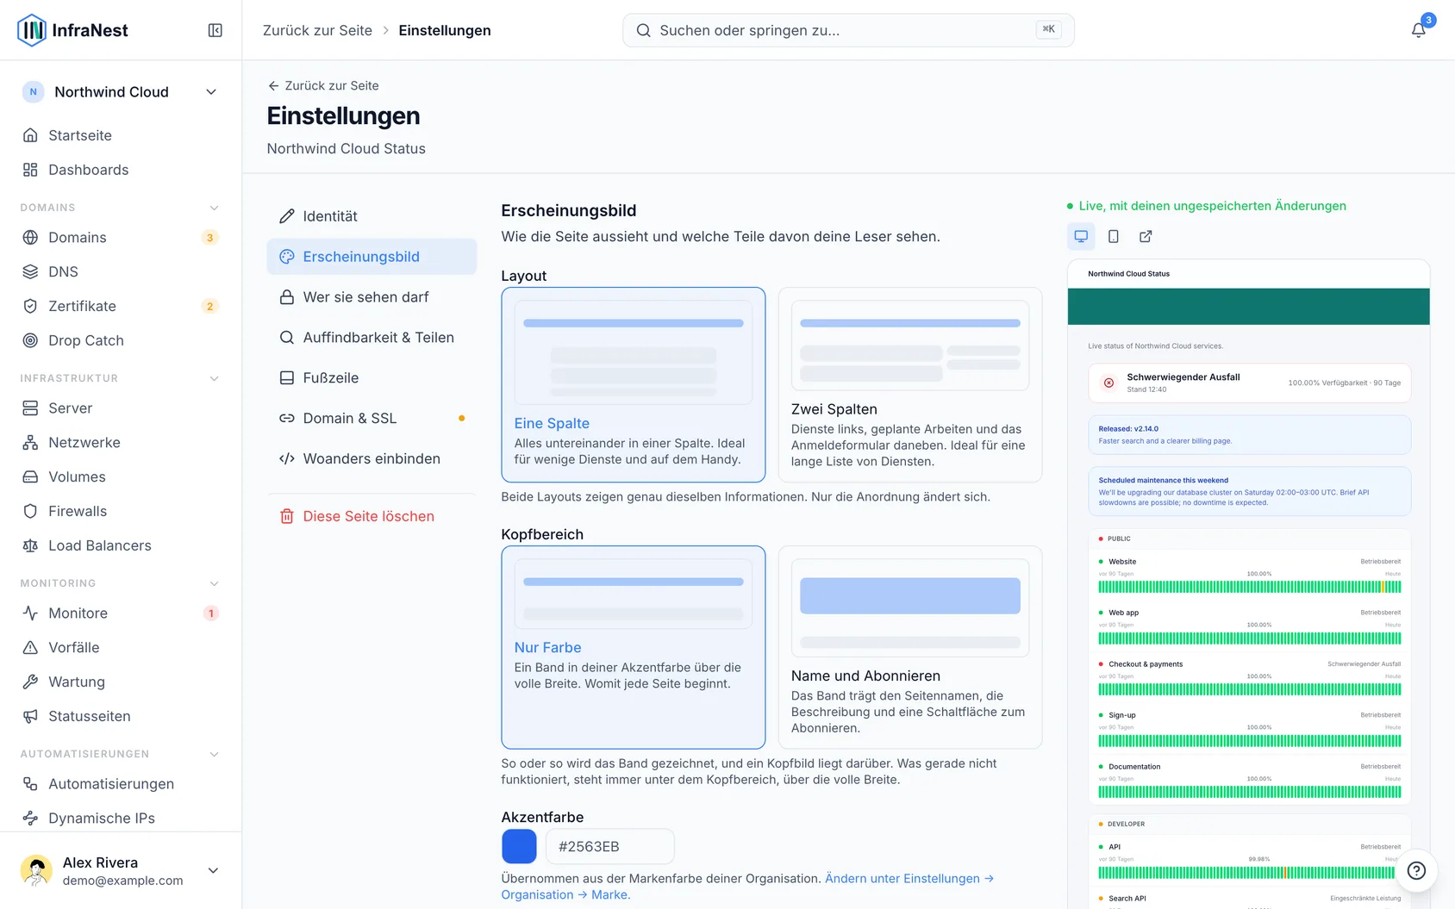
Task: Open Vorfälle in the sidebar
Action: tap(121, 647)
